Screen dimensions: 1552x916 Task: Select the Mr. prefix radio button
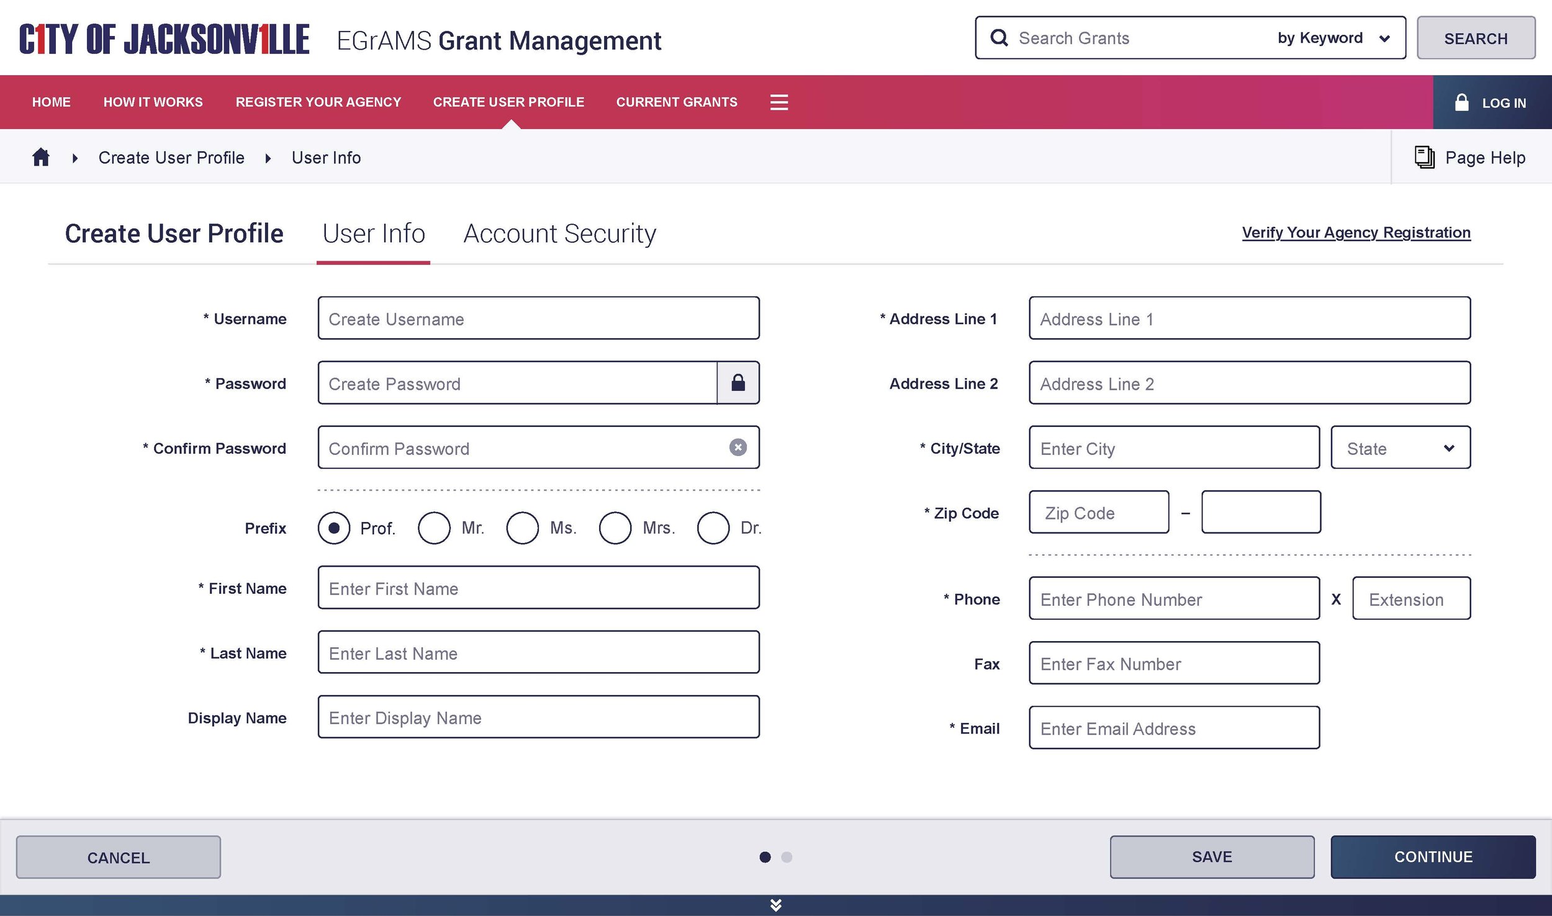pyautogui.click(x=434, y=528)
